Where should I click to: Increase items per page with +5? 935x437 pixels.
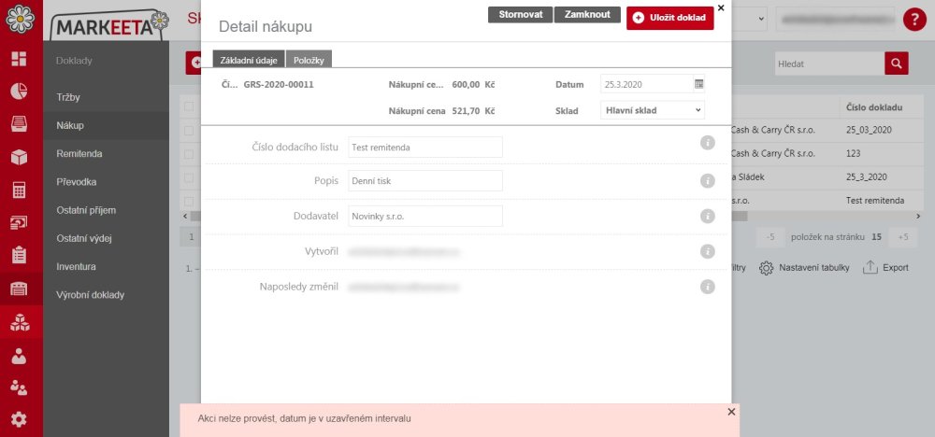(903, 237)
